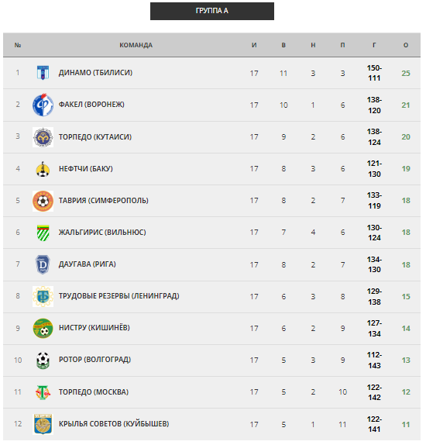Click the Г goals column header
Viewport: 426px width, 445px height.
point(374,45)
